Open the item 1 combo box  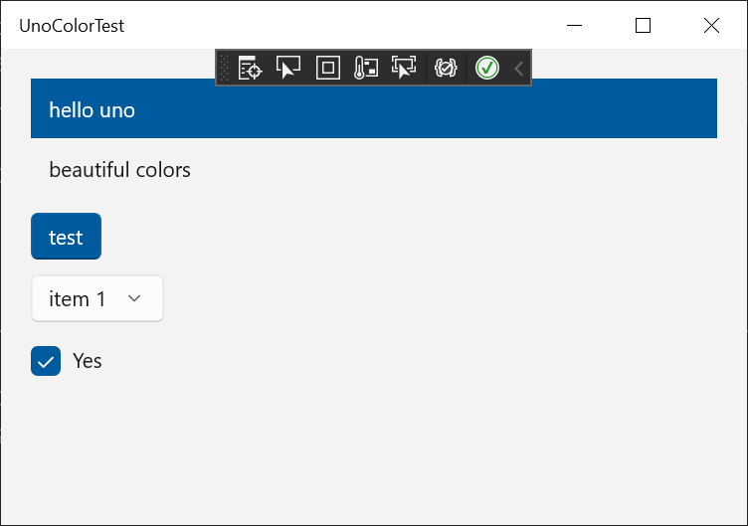coord(97,298)
